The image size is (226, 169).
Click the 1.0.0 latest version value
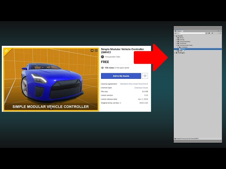coord(146,95)
